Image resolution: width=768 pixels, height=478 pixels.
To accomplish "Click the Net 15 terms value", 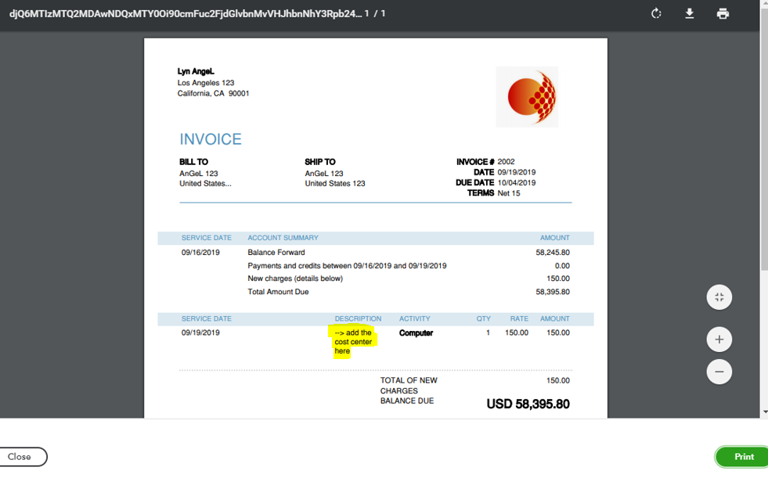I will coord(509,193).
